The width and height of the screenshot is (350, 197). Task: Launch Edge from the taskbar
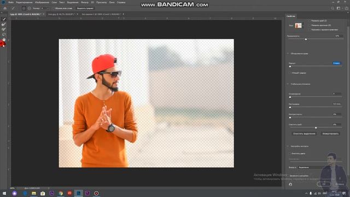[x=25, y=193]
